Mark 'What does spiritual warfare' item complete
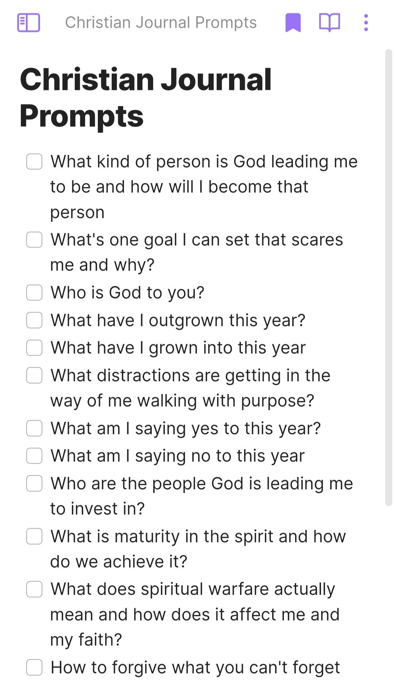 [34, 589]
